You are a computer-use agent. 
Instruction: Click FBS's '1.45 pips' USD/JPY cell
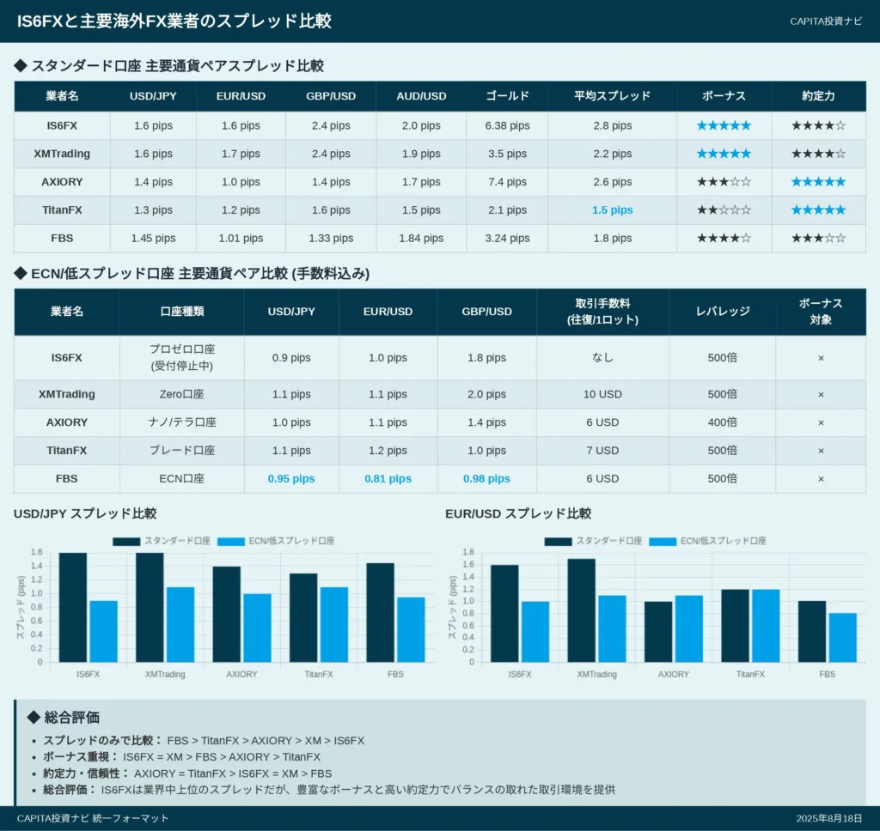pos(153,239)
